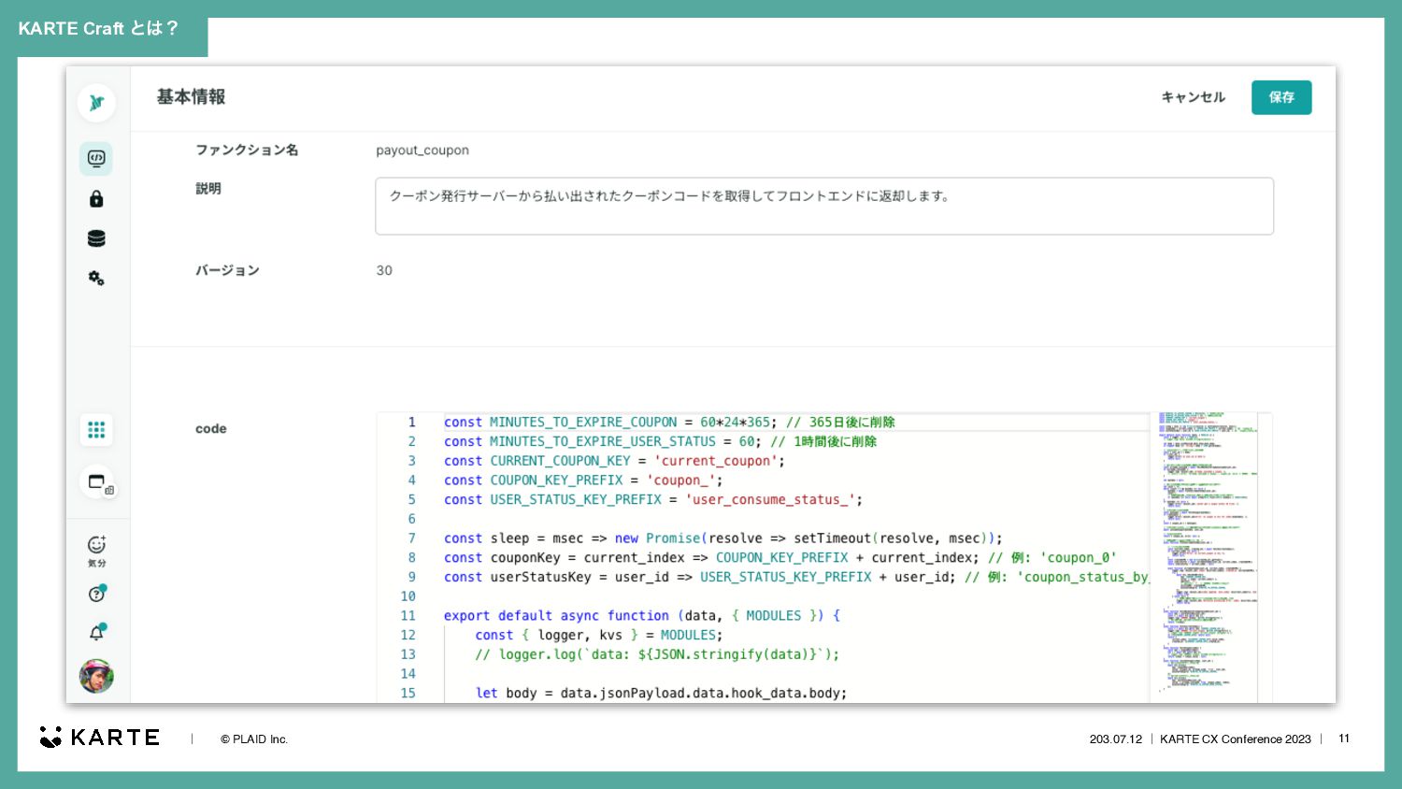Click the export default async function line
The height and width of the screenshot is (789, 1402).
click(x=642, y=616)
